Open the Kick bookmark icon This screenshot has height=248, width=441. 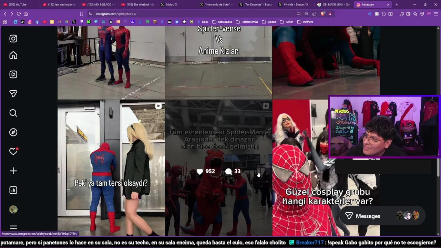[89, 22]
